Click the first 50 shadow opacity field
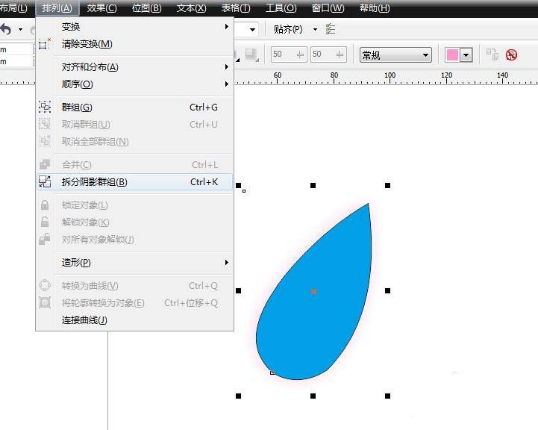Screen dimensions: 538x430 (x=289, y=54)
